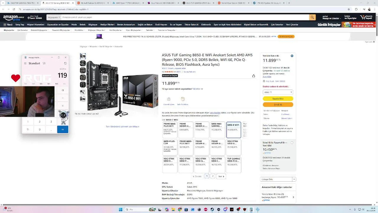Expand Yeni & İkinci El offers chevron
Image resolution: width=378 pixels, height=213 pixels.
click(x=293, y=197)
